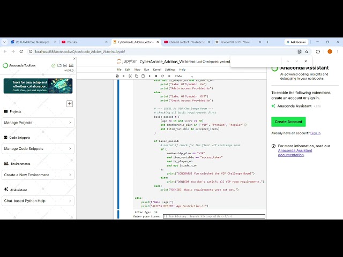This screenshot has width=343, height=257.
Task: Switch to TEAM RYZA Messenger tab
Action: 33,42
